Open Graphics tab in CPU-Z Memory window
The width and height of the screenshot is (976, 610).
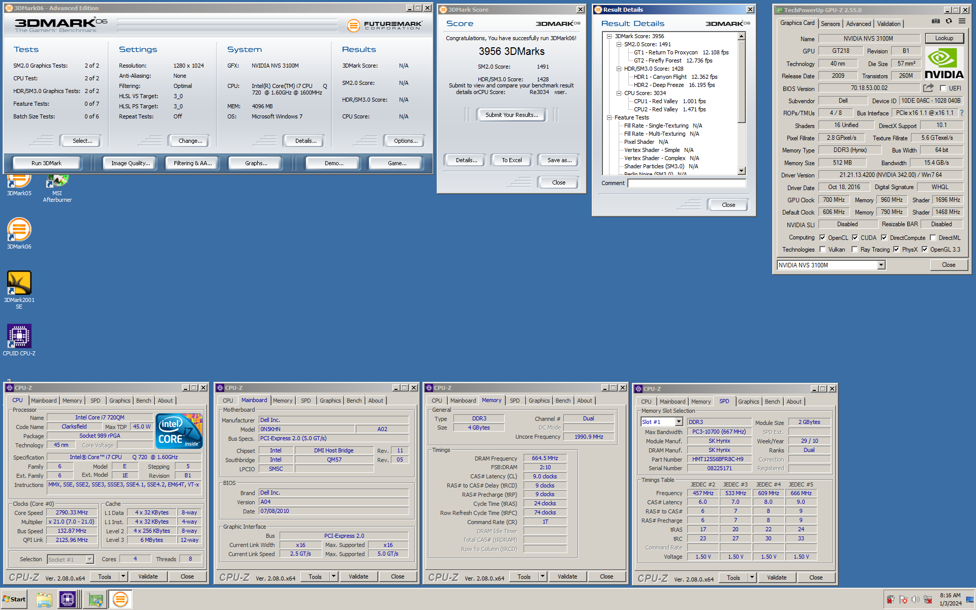pos(539,401)
